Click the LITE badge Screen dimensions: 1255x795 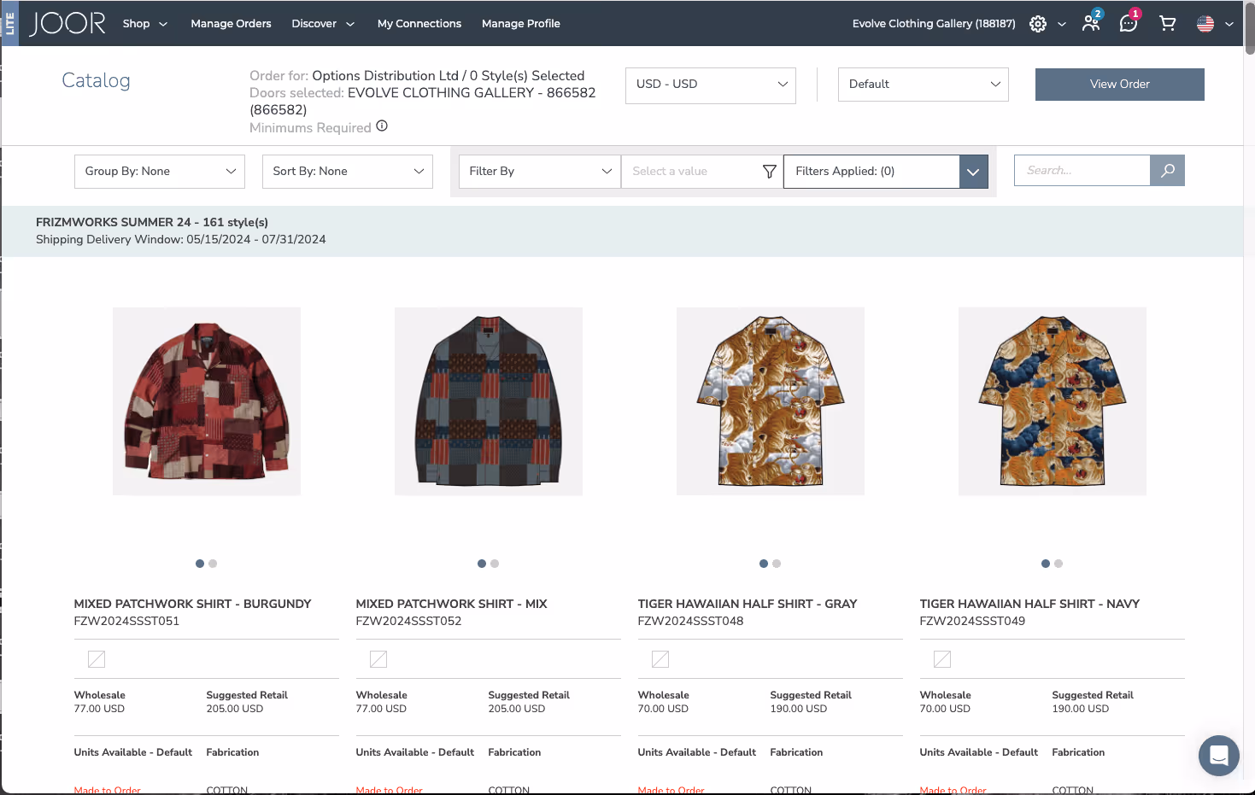click(9, 23)
